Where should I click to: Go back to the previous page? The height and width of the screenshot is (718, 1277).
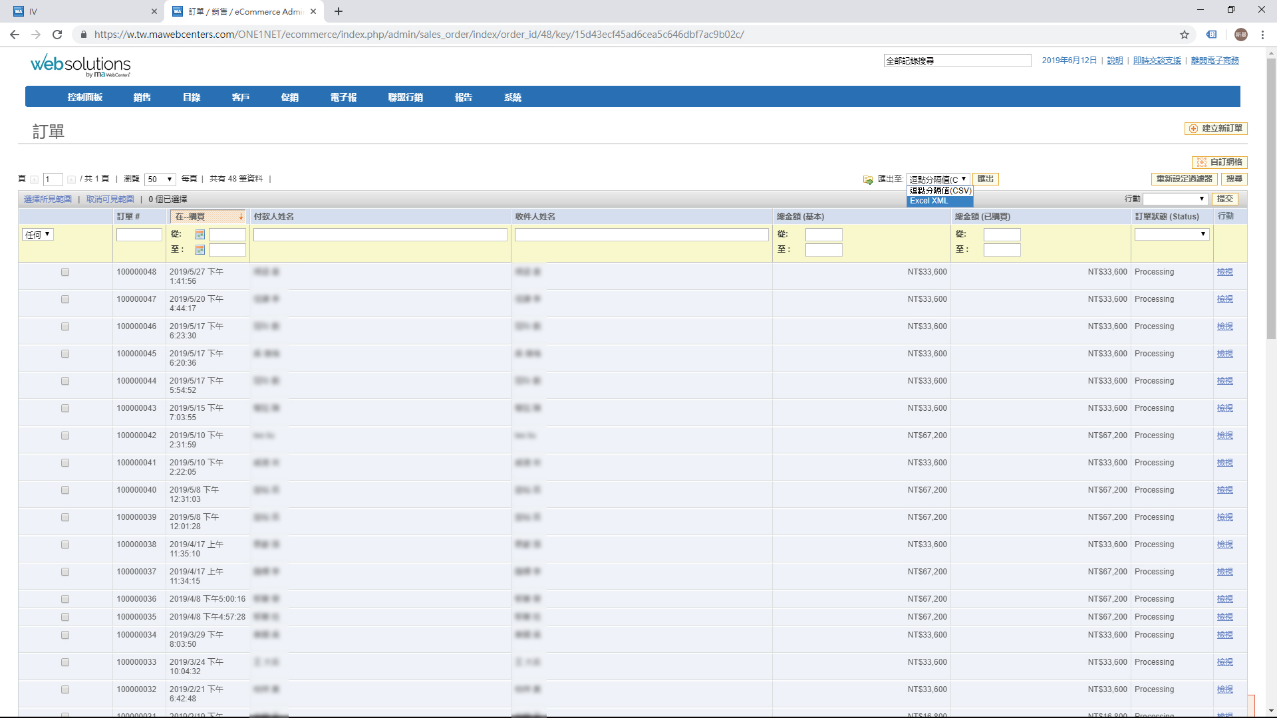pos(15,35)
